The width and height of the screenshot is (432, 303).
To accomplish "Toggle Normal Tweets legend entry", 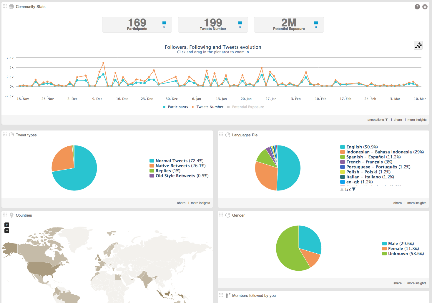I will [x=177, y=161].
